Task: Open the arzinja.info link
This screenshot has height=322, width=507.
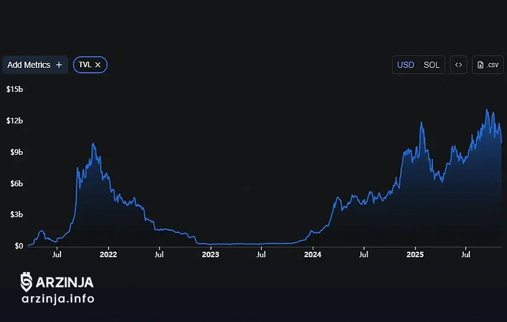Action: click(57, 299)
